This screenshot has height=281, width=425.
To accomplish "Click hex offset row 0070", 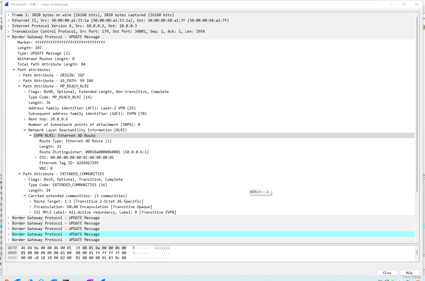I will [12, 248].
